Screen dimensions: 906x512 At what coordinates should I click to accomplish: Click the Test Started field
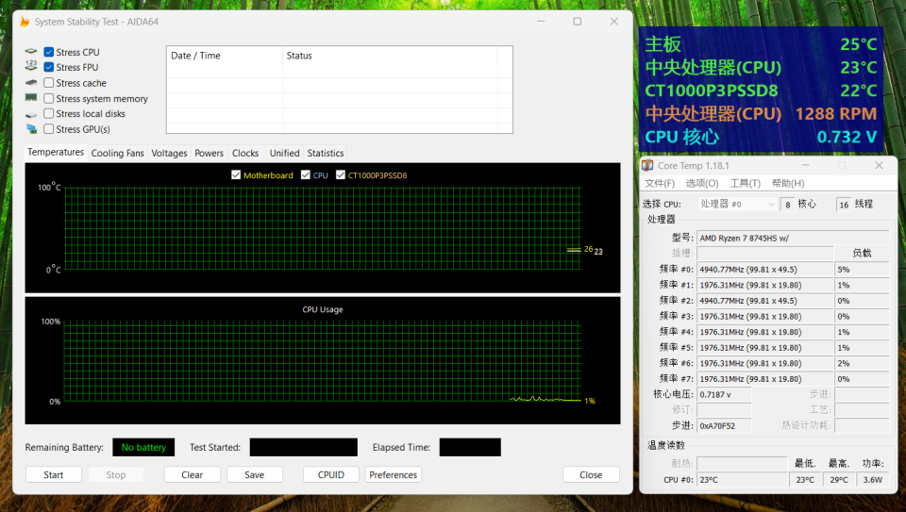pos(303,447)
